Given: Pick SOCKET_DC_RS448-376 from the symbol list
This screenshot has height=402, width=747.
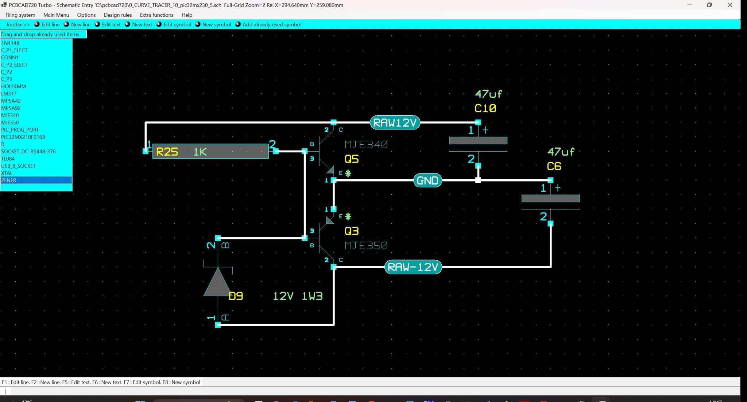Looking at the screenshot, I should pyautogui.click(x=36, y=152).
